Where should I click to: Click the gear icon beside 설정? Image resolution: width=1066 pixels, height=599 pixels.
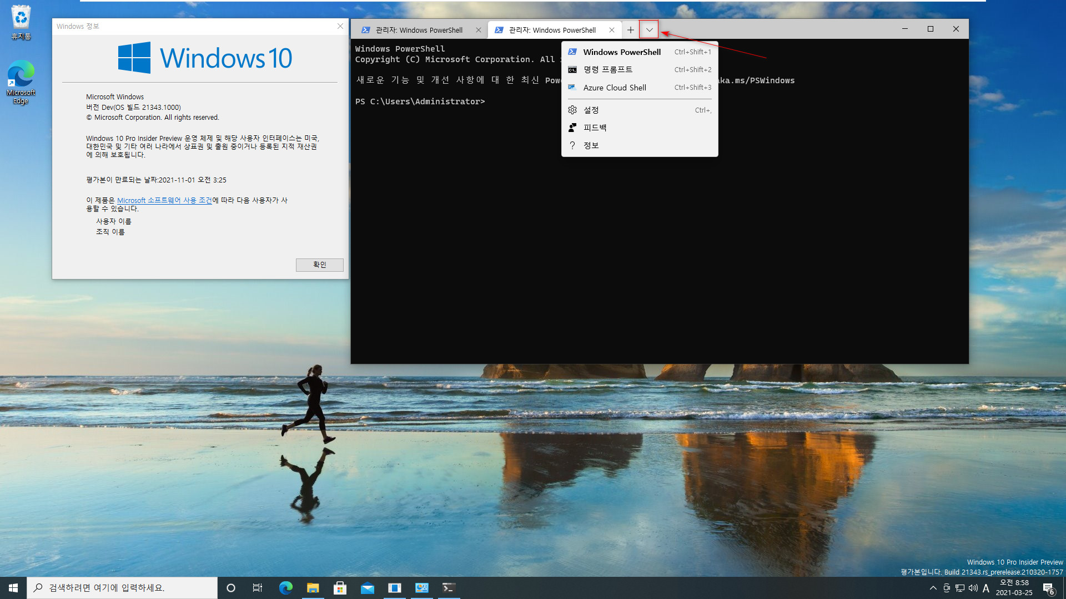pos(572,110)
